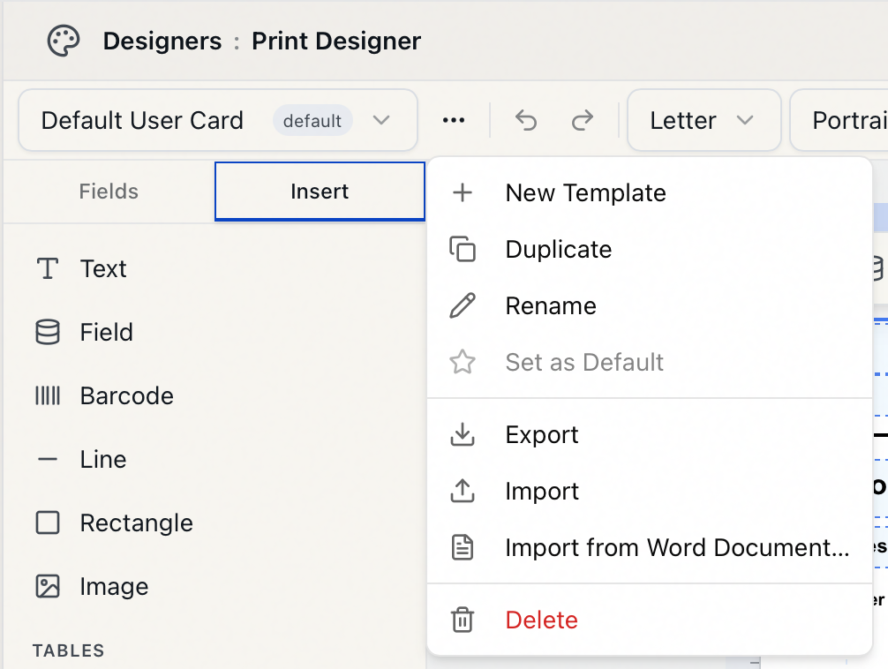The image size is (888, 669).
Task: Click the undo arrow icon
Action: point(525,120)
